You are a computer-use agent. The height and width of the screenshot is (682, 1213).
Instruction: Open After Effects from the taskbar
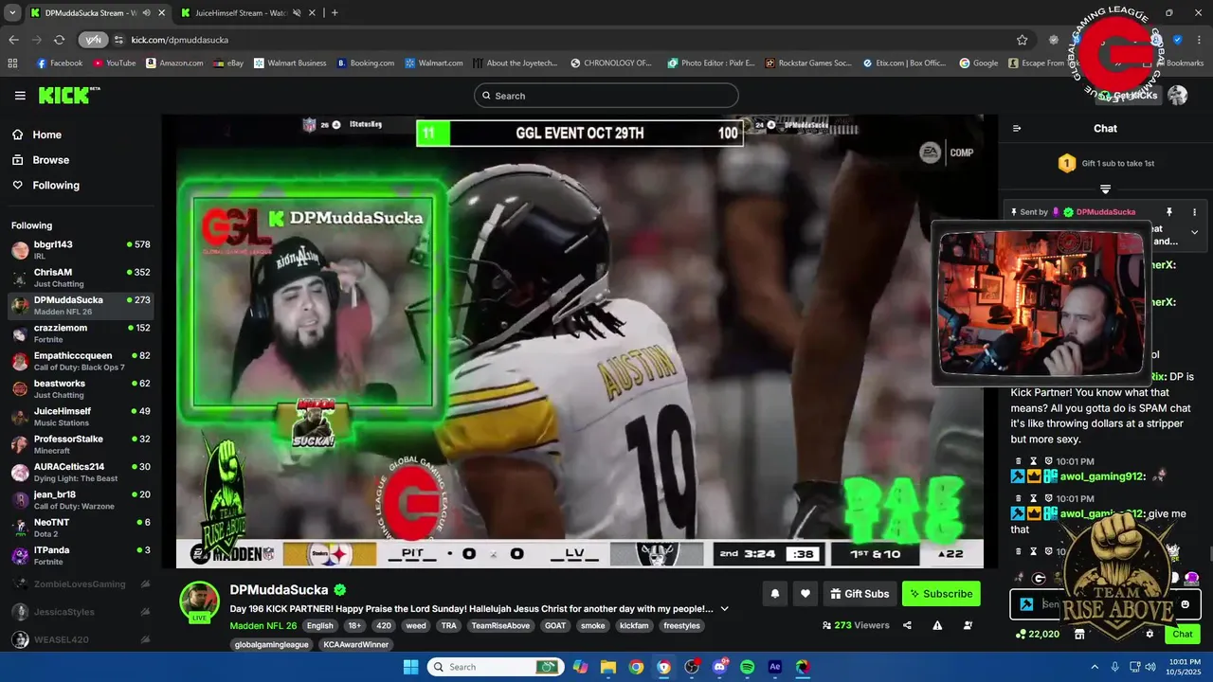(774, 667)
